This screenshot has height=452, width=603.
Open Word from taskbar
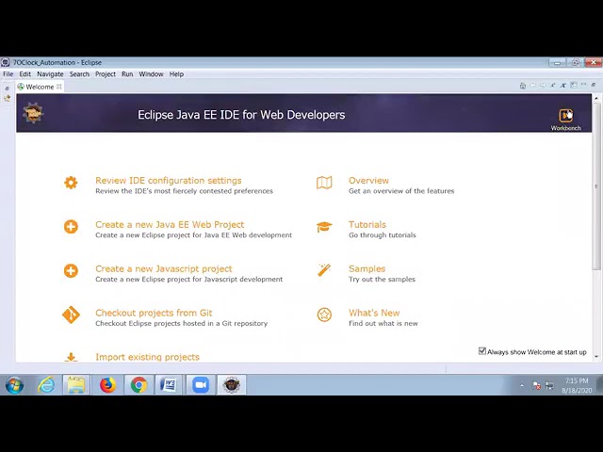(169, 385)
